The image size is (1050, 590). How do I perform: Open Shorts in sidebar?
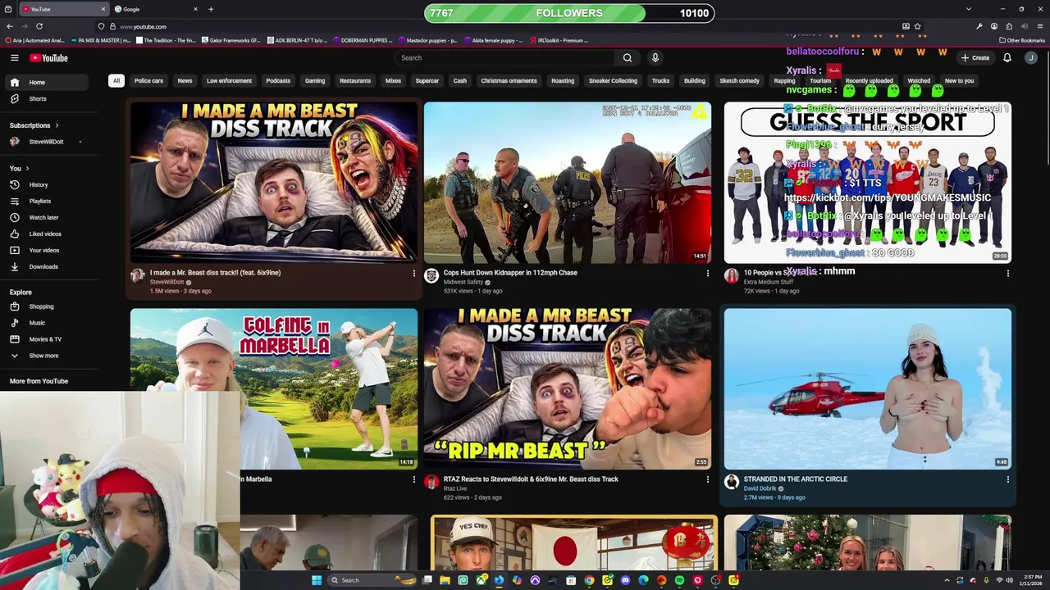tap(48, 98)
